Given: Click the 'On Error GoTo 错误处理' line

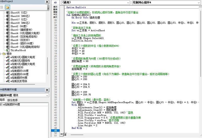Looking at the screenshot, I should coord(86,17).
